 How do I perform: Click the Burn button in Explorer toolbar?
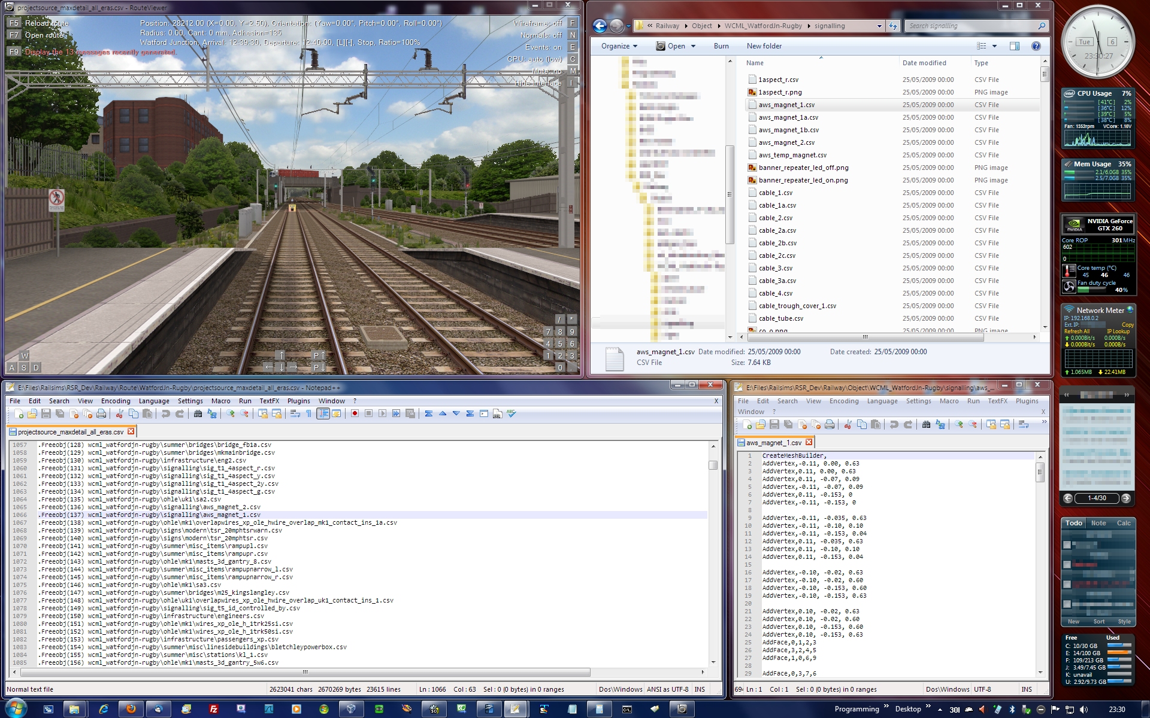[721, 46]
